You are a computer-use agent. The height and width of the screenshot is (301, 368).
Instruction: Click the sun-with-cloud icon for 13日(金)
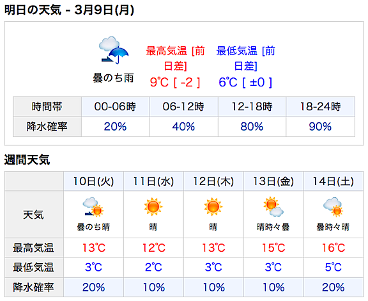tap(273, 207)
